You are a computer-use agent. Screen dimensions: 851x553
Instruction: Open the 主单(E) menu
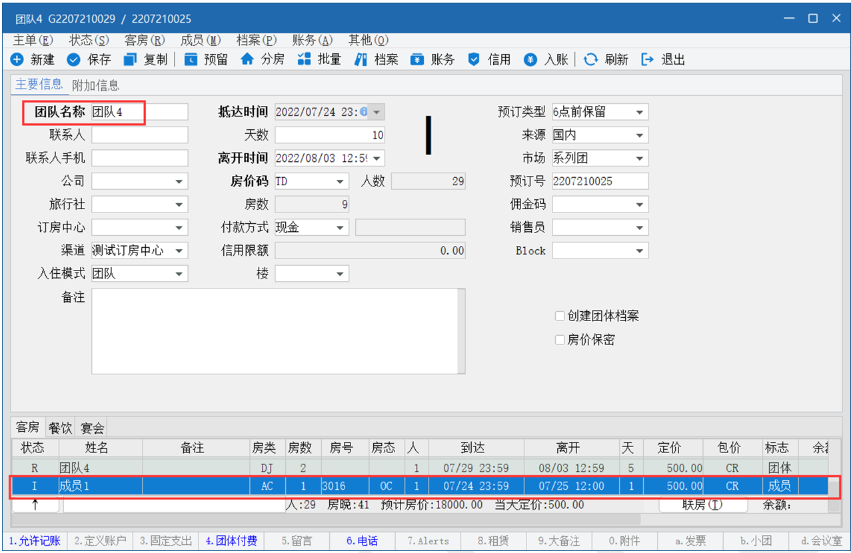[x=33, y=40]
